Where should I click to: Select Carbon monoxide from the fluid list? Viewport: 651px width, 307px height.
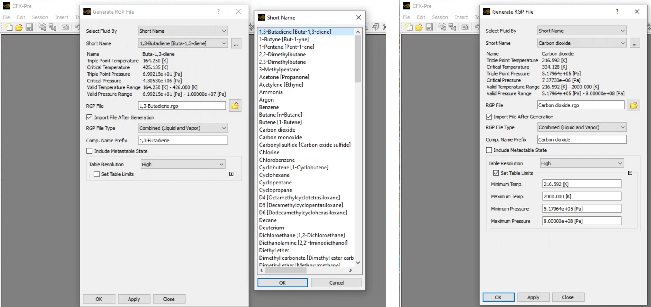[x=280, y=137]
